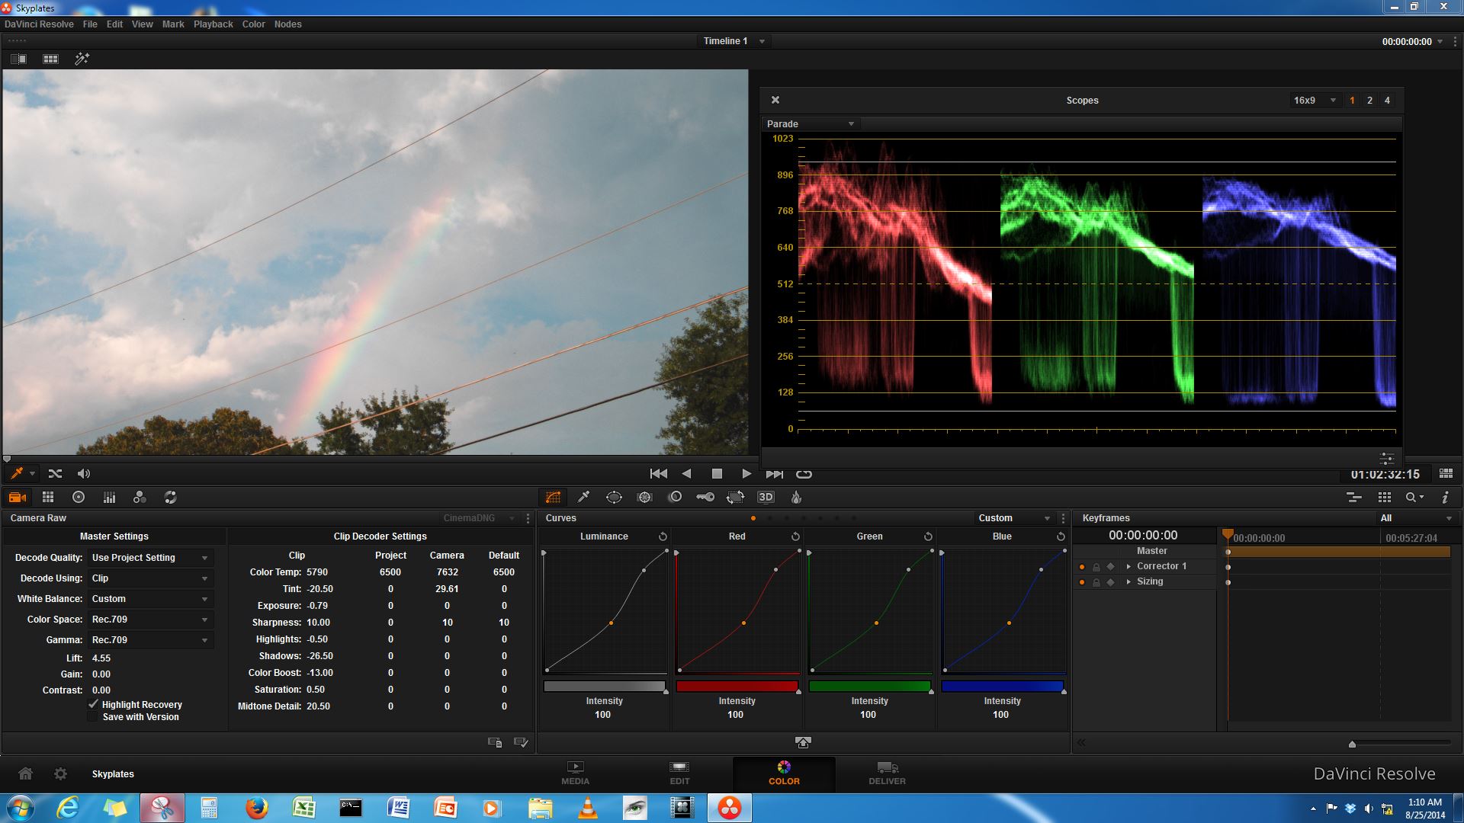Click the Project Settings gear icon
The height and width of the screenshot is (823, 1464).
(60, 773)
